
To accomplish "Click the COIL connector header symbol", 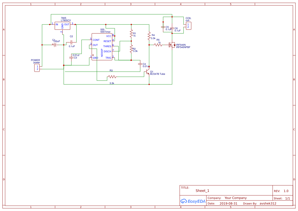I will pyautogui.click(x=189, y=25).
